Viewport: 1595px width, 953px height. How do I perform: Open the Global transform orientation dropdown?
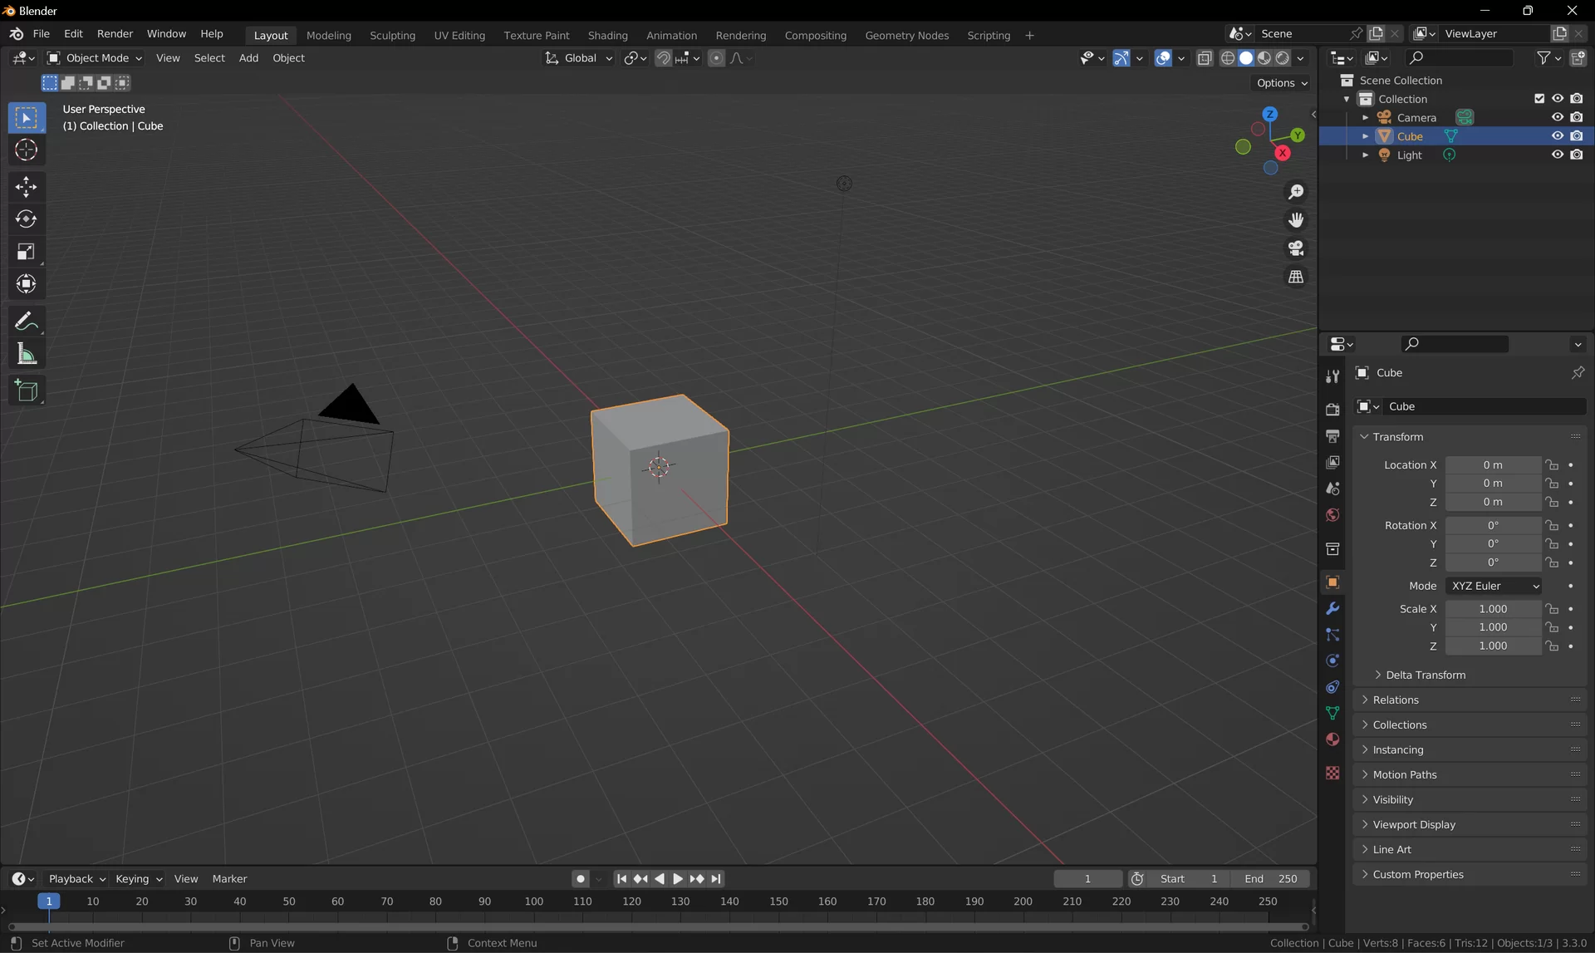coord(579,58)
